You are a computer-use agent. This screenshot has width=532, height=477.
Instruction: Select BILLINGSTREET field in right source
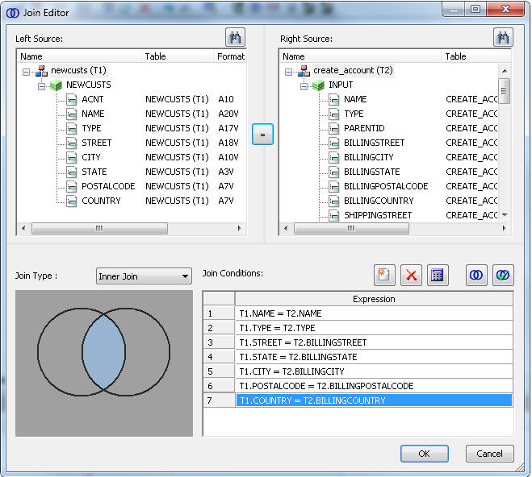click(x=375, y=143)
